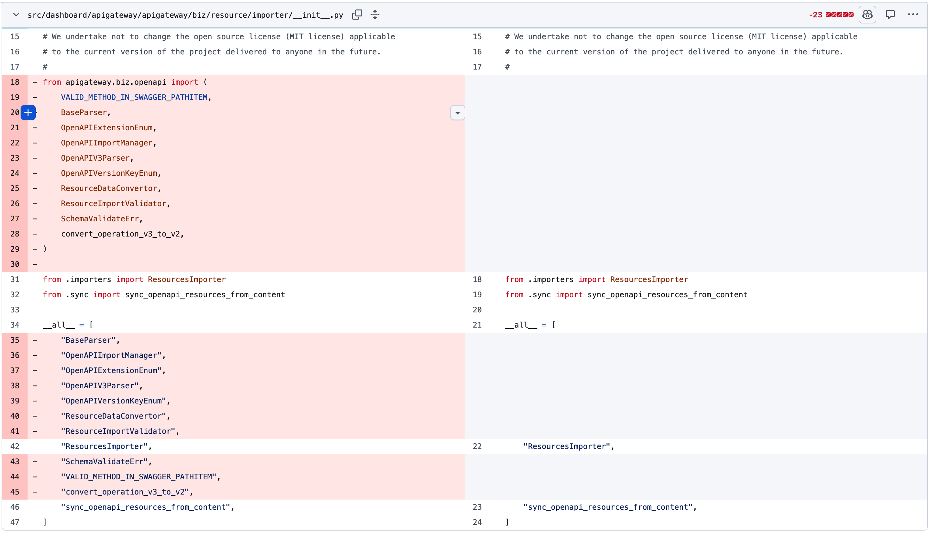Select new line number 22 on the right side

click(477, 446)
